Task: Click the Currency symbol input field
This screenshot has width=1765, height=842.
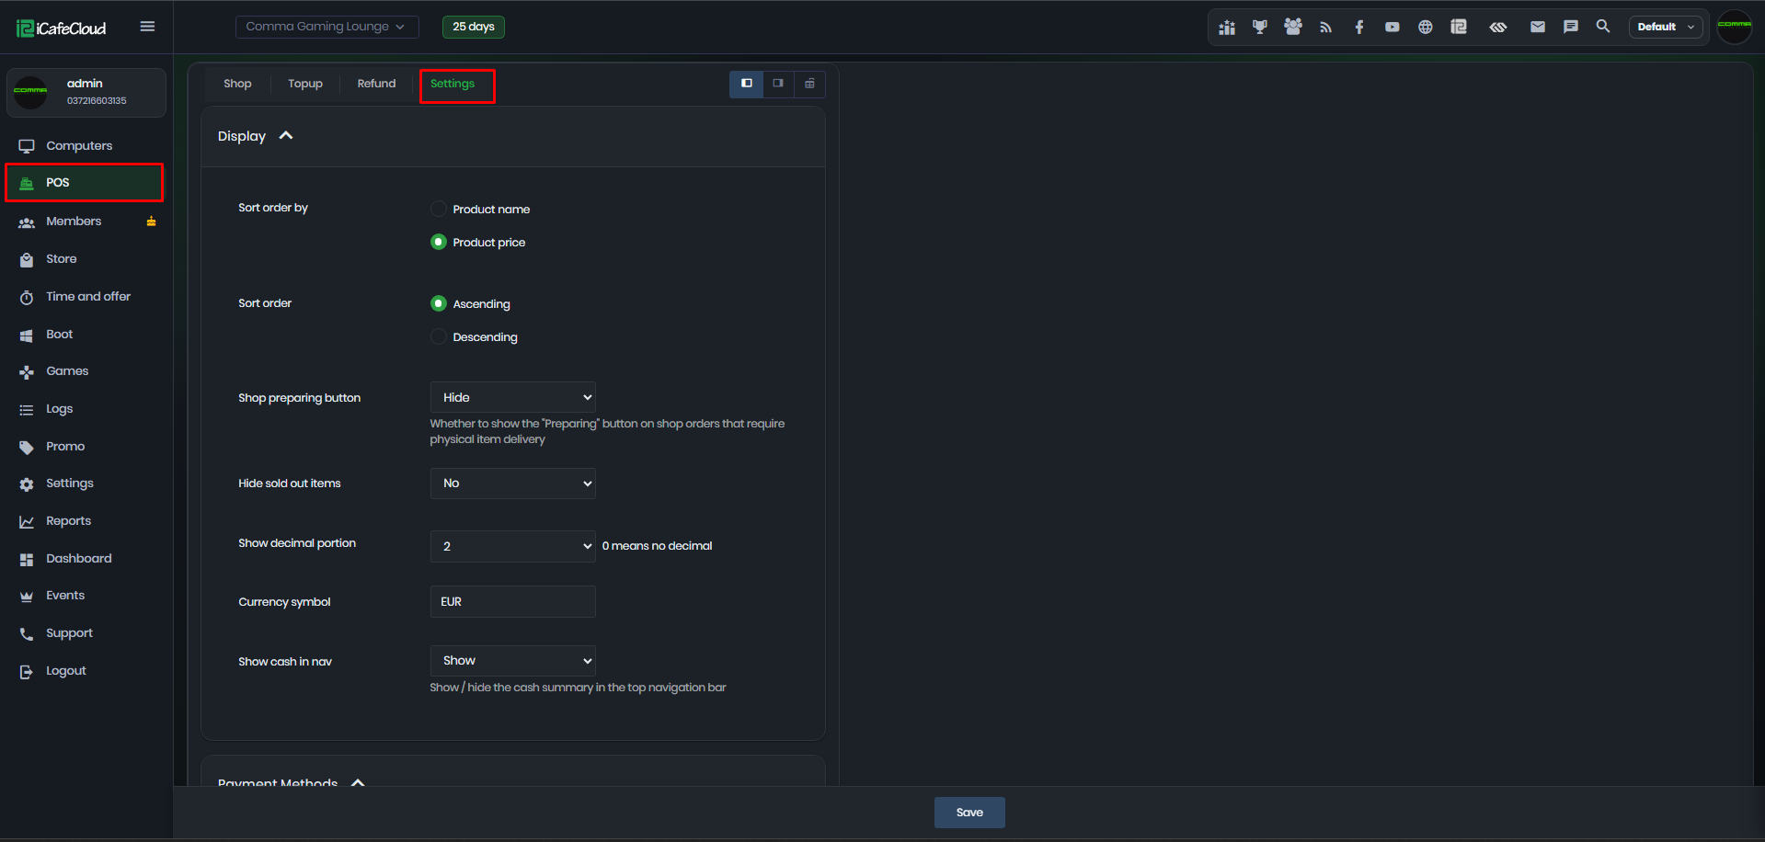Action: tap(512, 601)
